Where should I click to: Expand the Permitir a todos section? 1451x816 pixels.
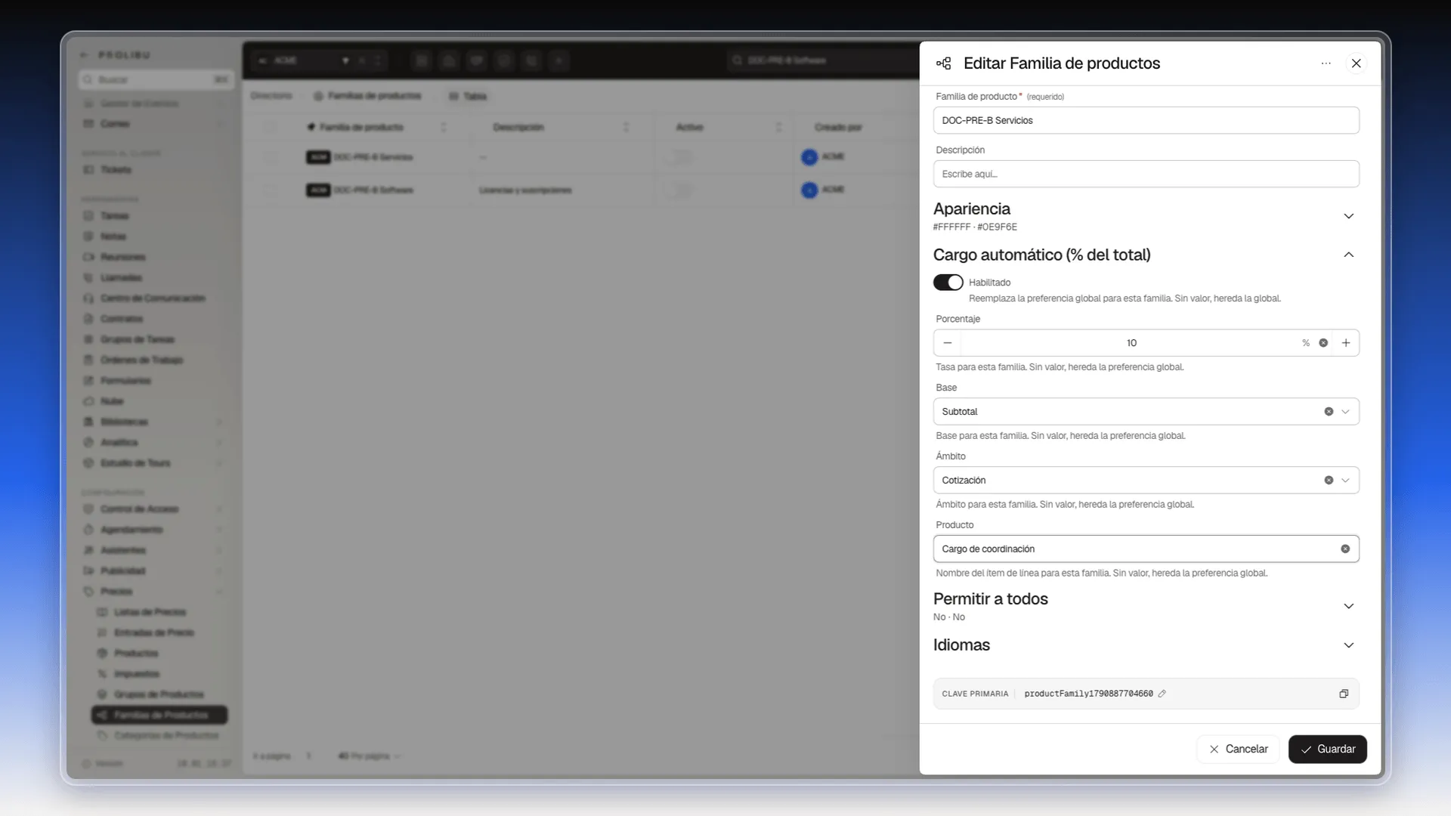click(1349, 606)
